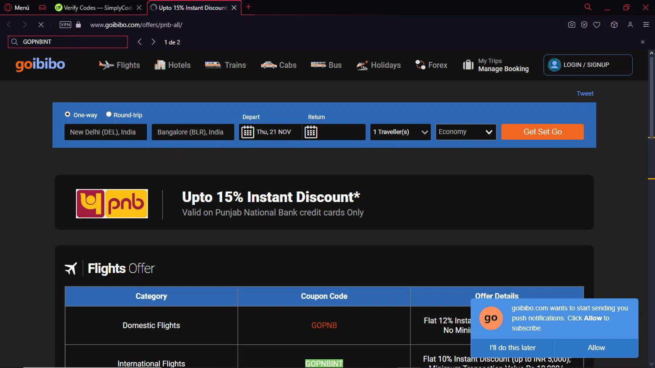
Task: Open the Return date calendar icon
Action: tap(311, 132)
